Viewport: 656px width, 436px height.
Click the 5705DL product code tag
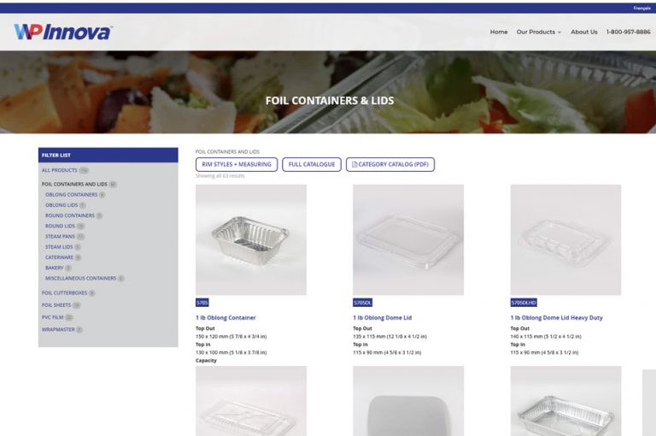pos(362,303)
